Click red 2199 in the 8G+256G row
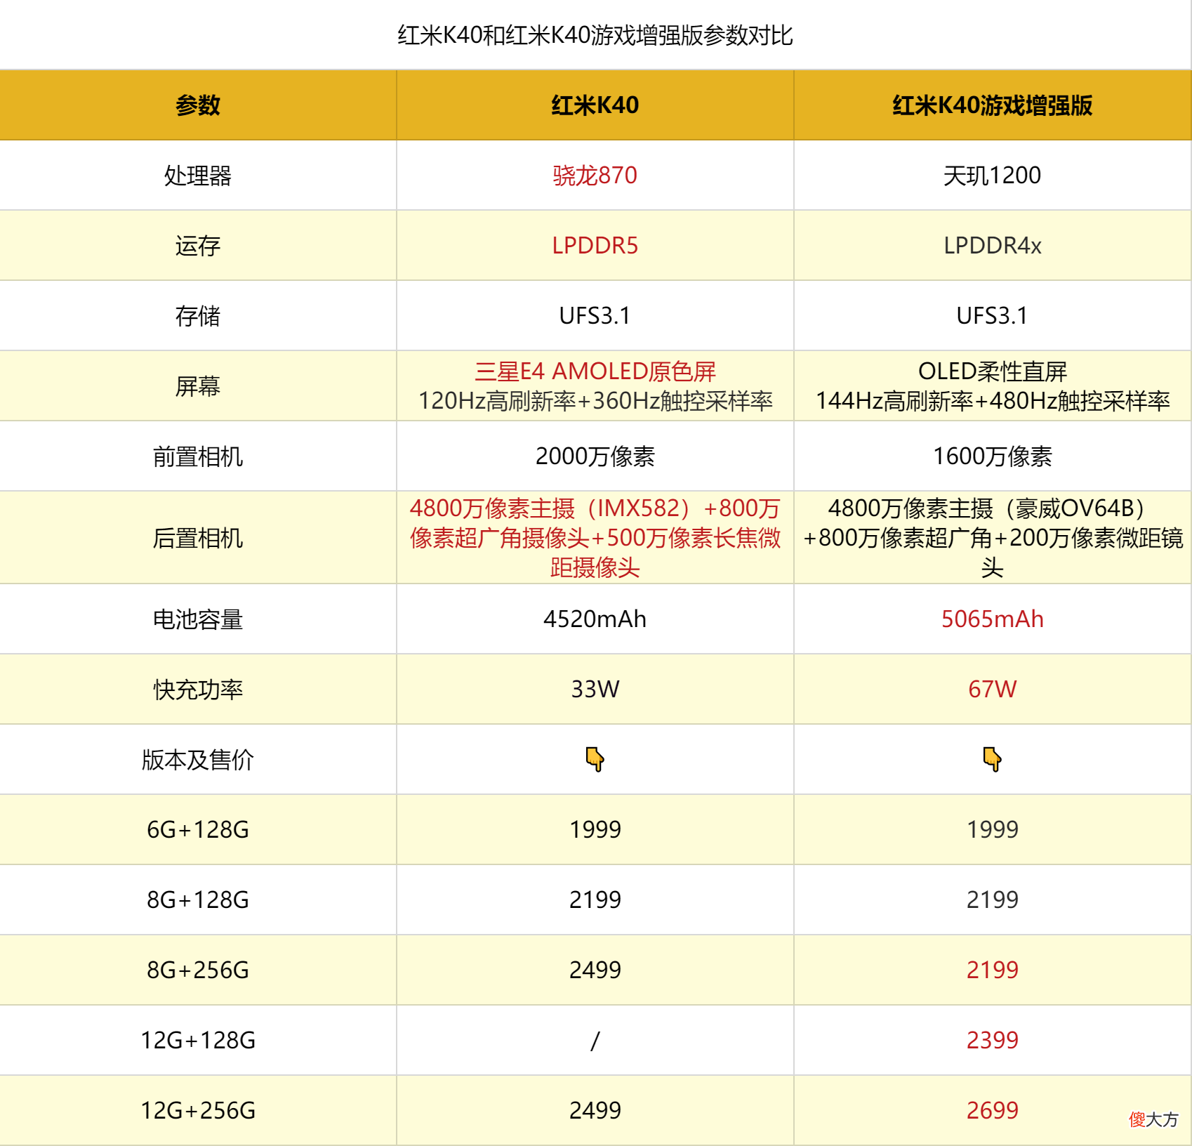The width and height of the screenshot is (1192, 1146). pyautogui.click(x=992, y=970)
